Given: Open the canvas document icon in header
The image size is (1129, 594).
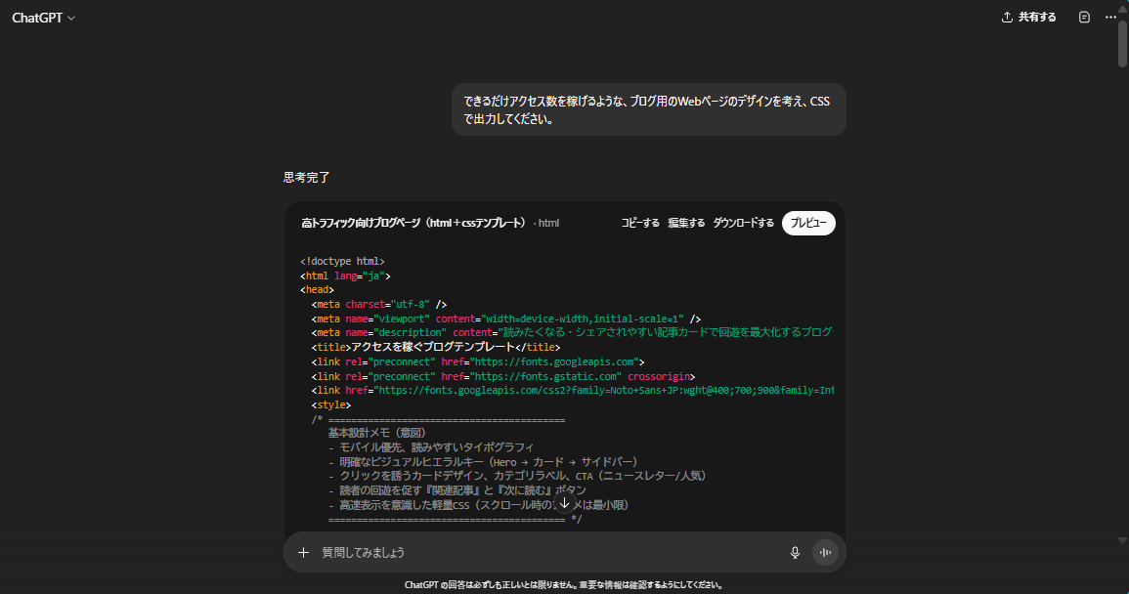Looking at the screenshot, I should point(1084,18).
